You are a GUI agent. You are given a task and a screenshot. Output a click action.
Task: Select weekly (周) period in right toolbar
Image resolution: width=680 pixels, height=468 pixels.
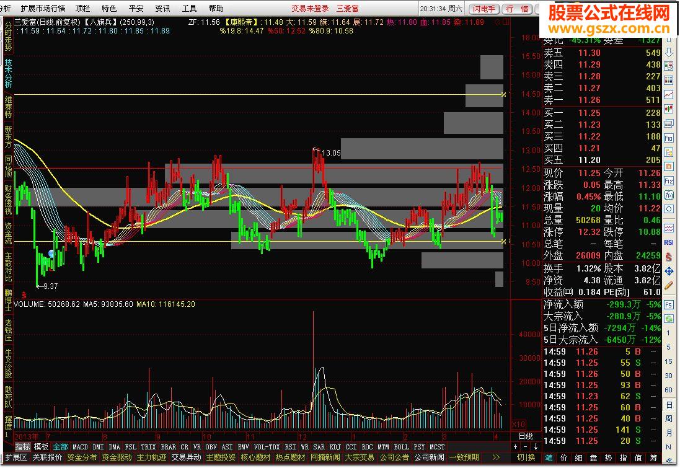tap(669, 418)
